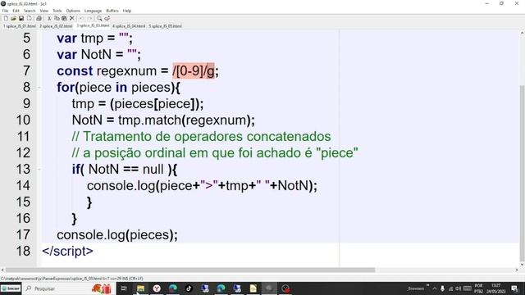Viewport: 525px width, 295px height.
Task: Click the horizontal scrollbar thumb
Action: tap(190, 270)
